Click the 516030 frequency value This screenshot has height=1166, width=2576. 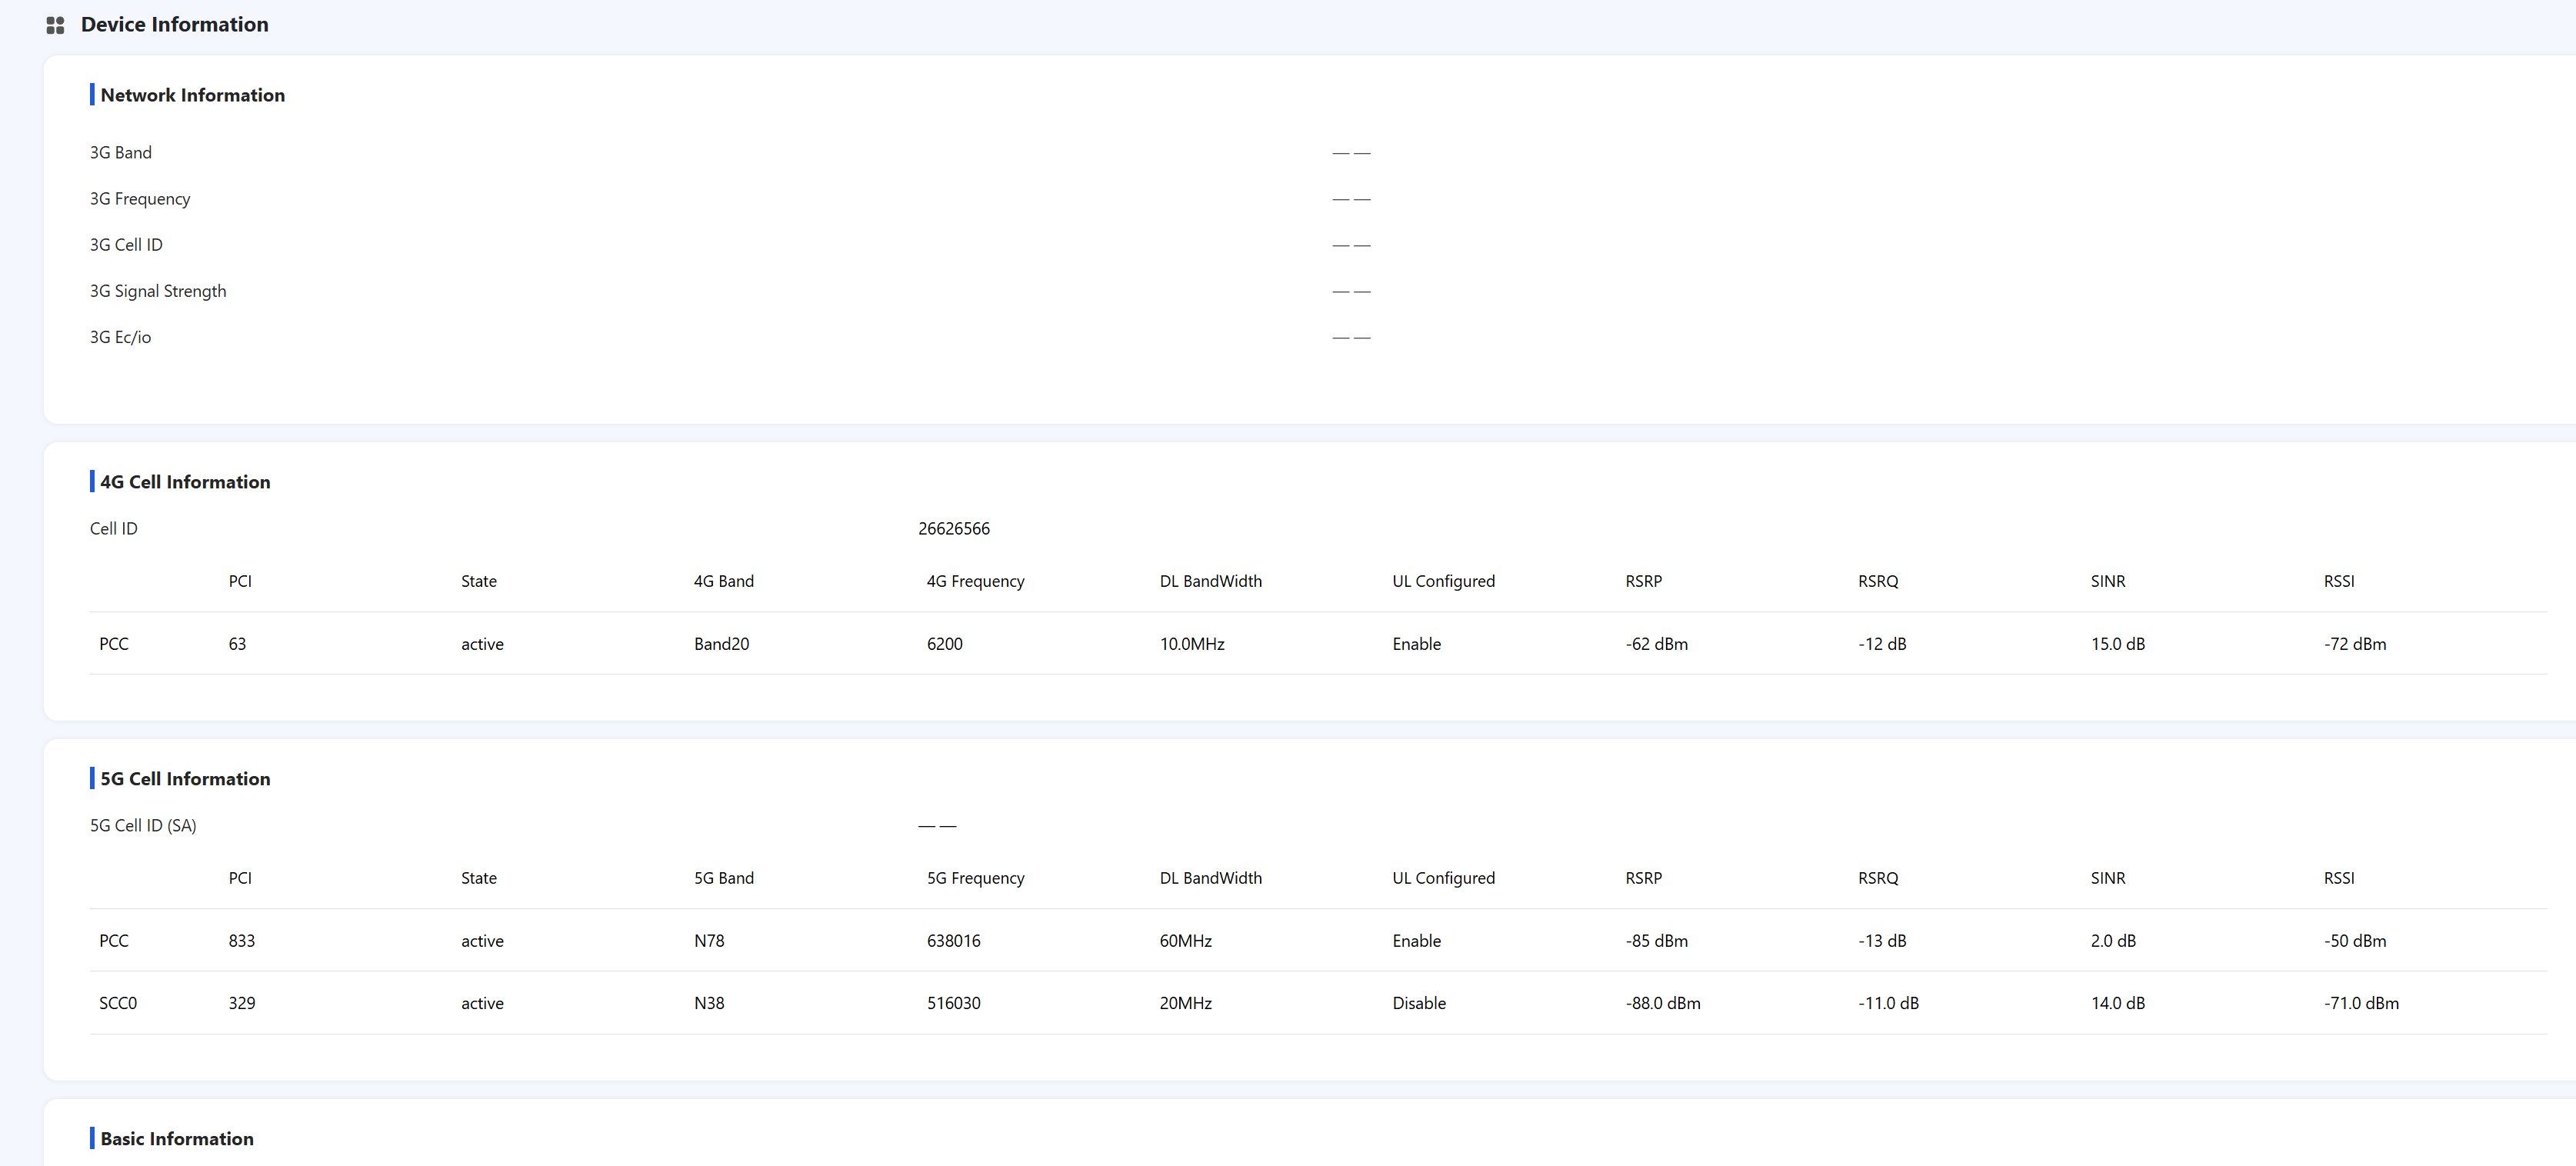[x=953, y=1003]
